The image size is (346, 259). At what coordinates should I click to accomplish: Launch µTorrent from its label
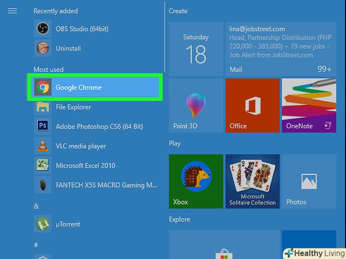[x=68, y=224]
